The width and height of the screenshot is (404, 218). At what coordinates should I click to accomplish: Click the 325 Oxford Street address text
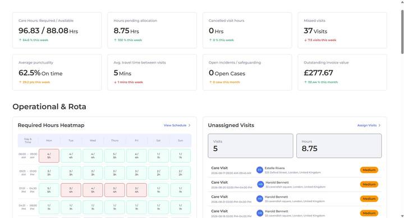pos(293,172)
